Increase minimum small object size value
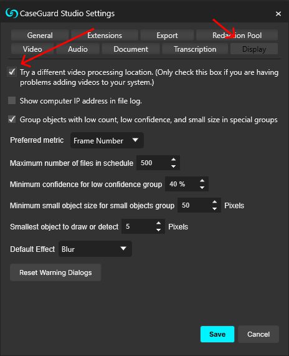 214,202
